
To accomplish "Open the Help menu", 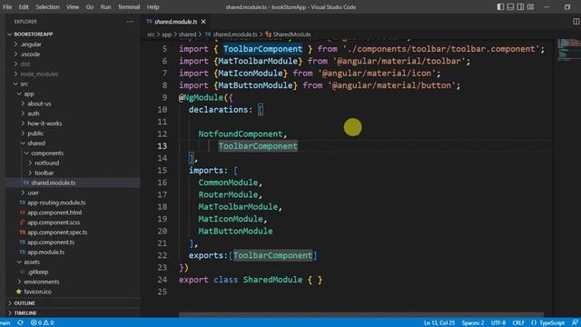I will [x=153, y=6].
